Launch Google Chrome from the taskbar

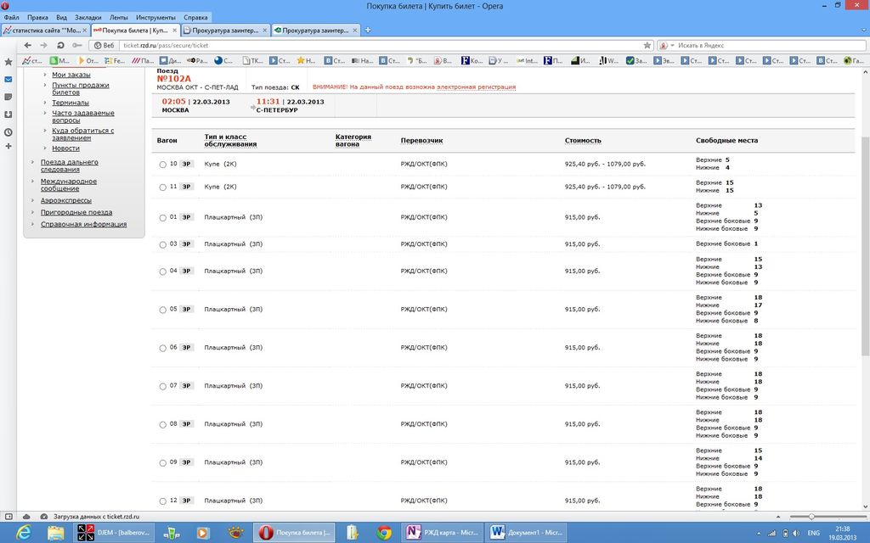[x=384, y=532]
